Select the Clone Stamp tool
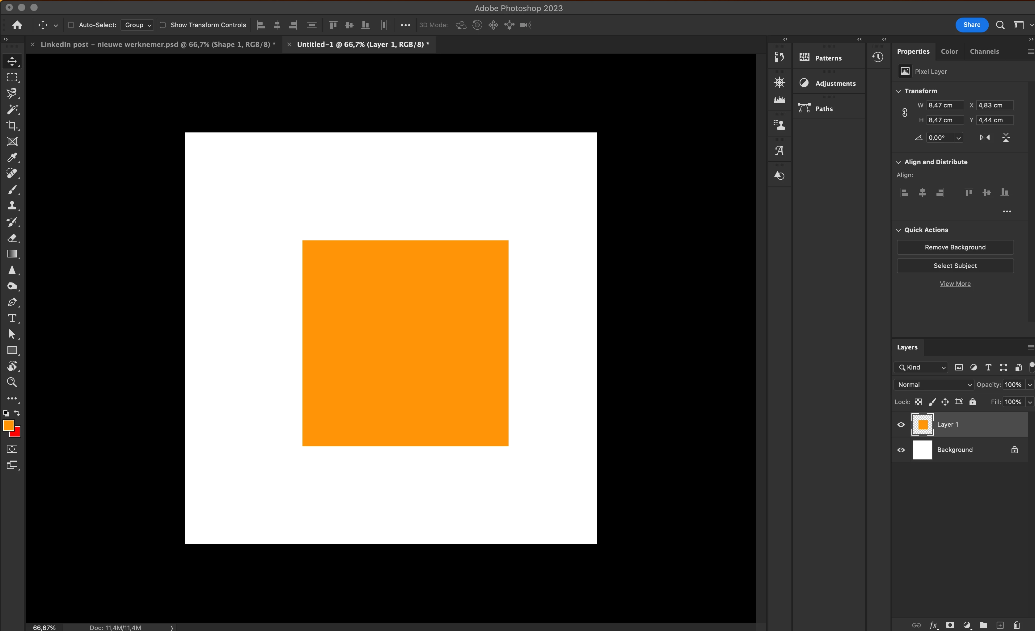1035x631 pixels. pyautogui.click(x=12, y=206)
